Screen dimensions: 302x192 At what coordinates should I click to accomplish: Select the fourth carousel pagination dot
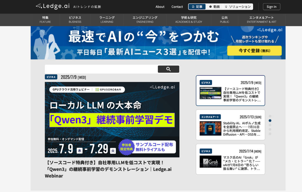(270, 129)
